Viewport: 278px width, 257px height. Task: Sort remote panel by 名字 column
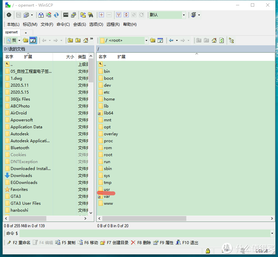[103, 57]
